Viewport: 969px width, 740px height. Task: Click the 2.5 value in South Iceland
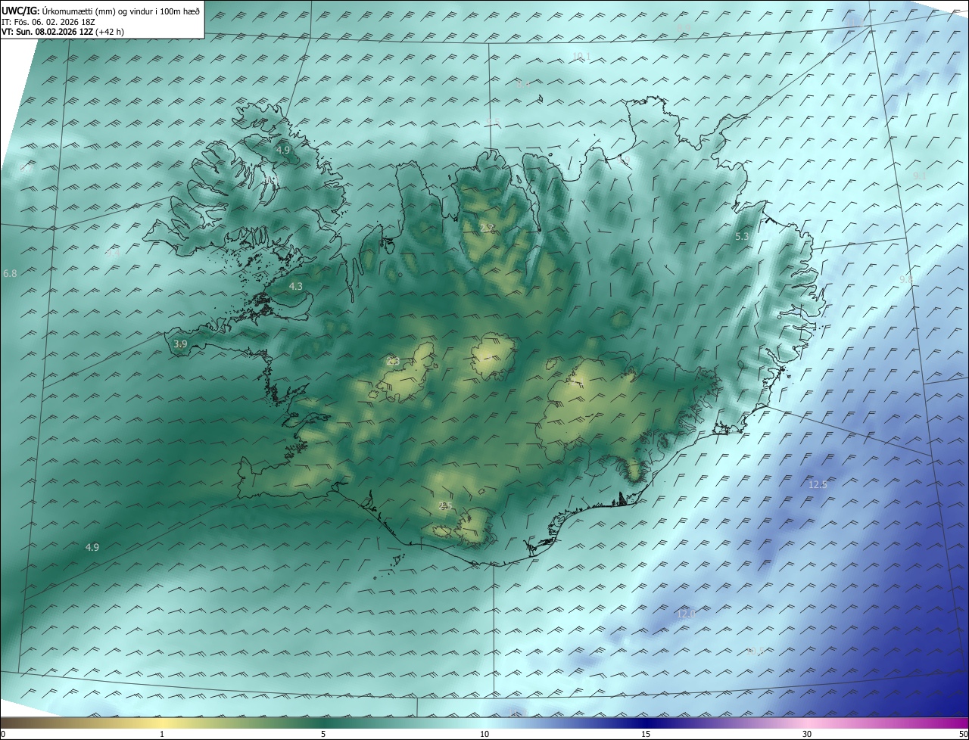tap(446, 505)
